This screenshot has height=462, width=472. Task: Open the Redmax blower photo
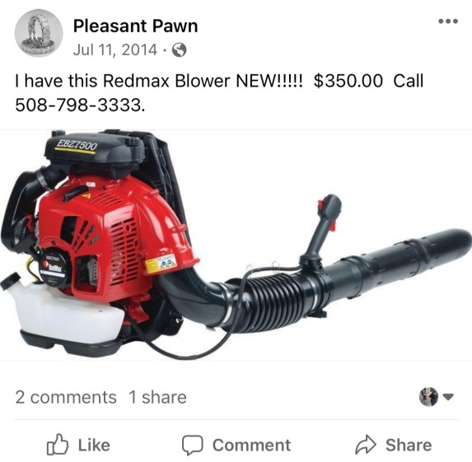(x=236, y=245)
